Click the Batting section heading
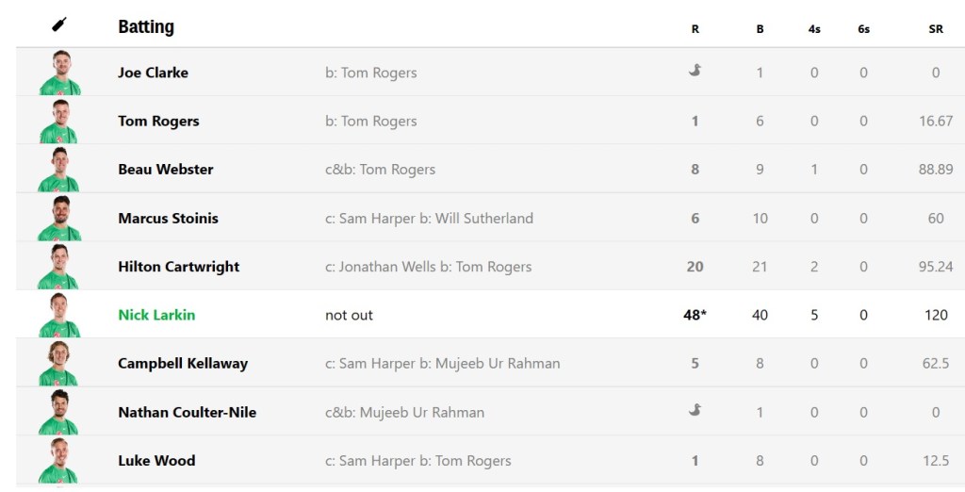Viewport: 965px width, 492px height. tap(146, 26)
